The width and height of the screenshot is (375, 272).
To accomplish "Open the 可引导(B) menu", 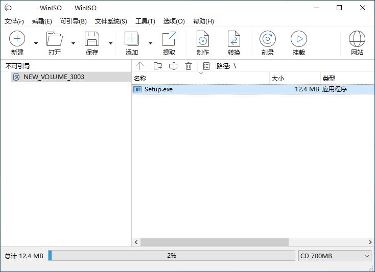I will pos(74,21).
